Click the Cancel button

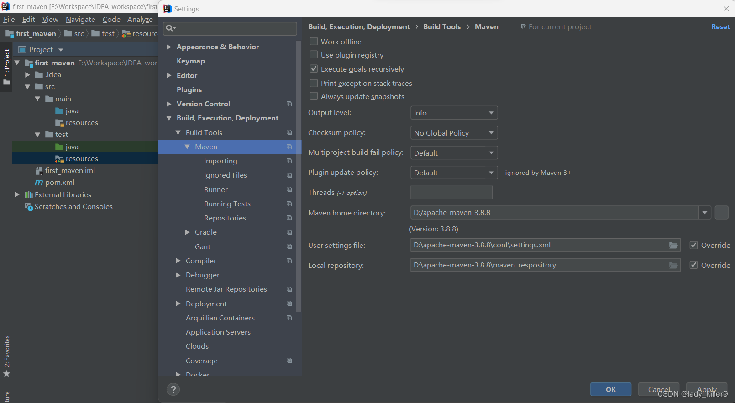click(x=659, y=389)
